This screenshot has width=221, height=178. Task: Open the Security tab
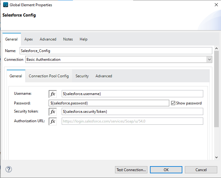click(82, 76)
